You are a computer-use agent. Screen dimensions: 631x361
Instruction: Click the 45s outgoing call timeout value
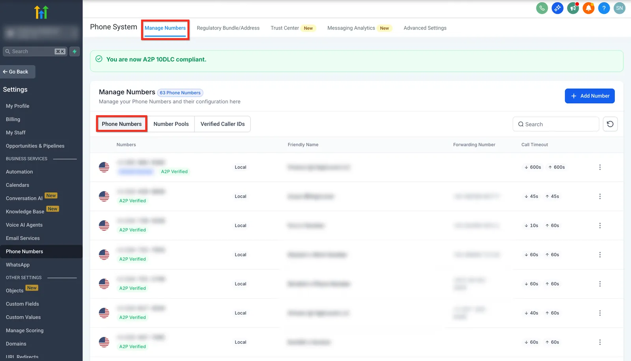[552, 196]
